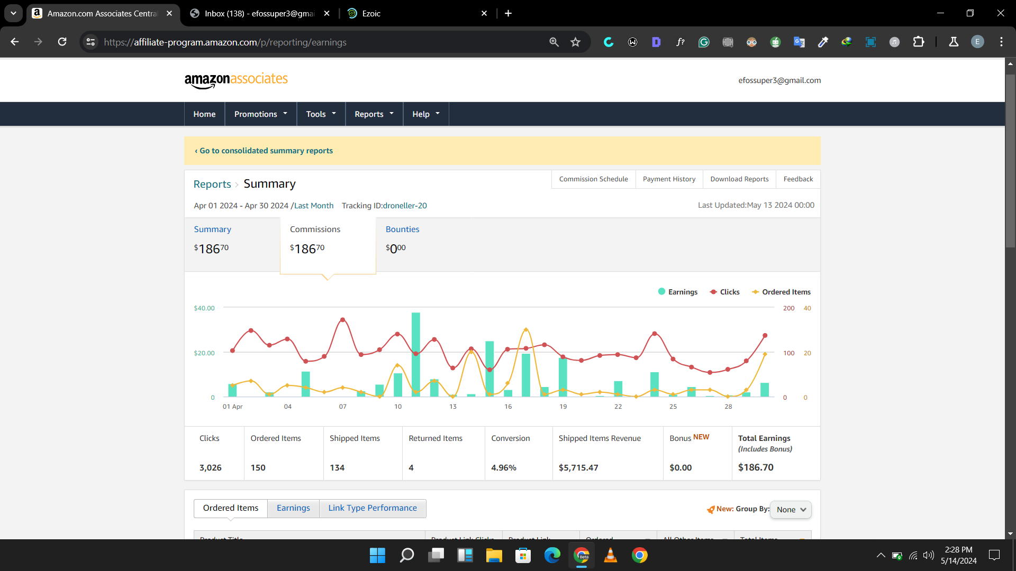Screen dimensions: 1016x571
Task: Click the volume icon in system tray
Action: coord(928,555)
